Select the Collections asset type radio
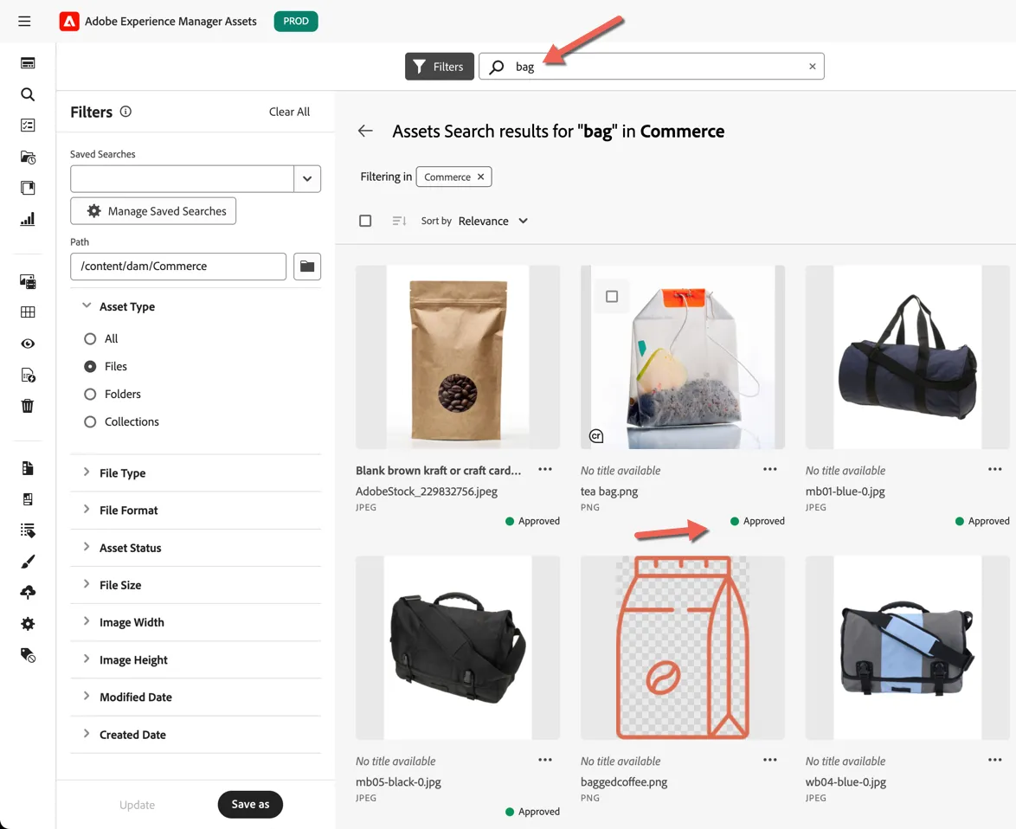This screenshot has height=829, width=1016. [x=90, y=422]
